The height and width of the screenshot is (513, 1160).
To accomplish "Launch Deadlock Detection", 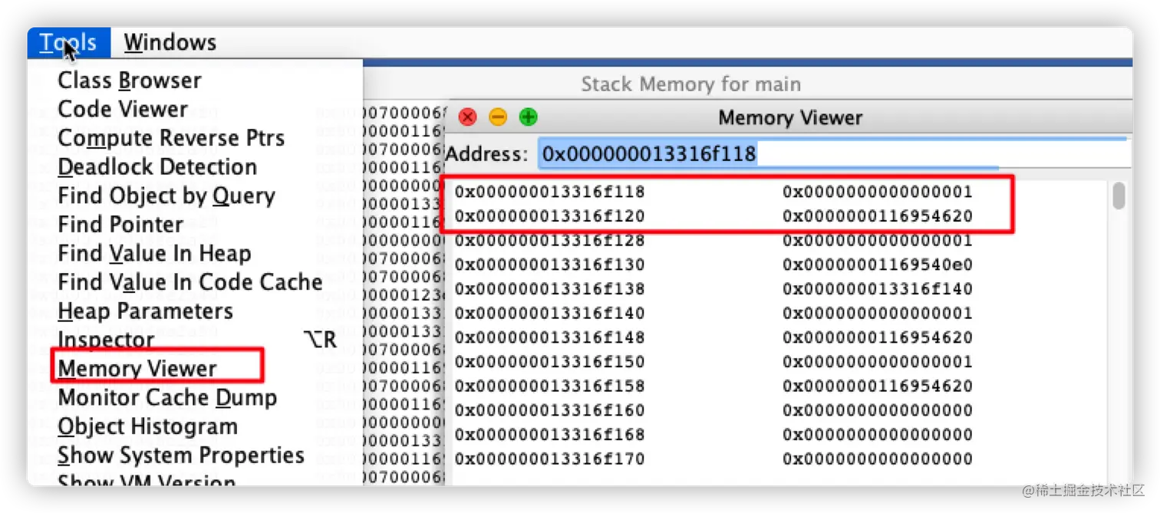I will pyautogui.click(x=157, y=166).
